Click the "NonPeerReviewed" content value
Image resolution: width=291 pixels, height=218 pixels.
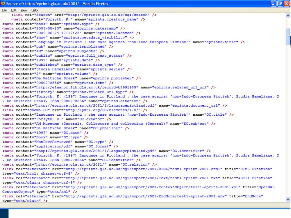53,142
